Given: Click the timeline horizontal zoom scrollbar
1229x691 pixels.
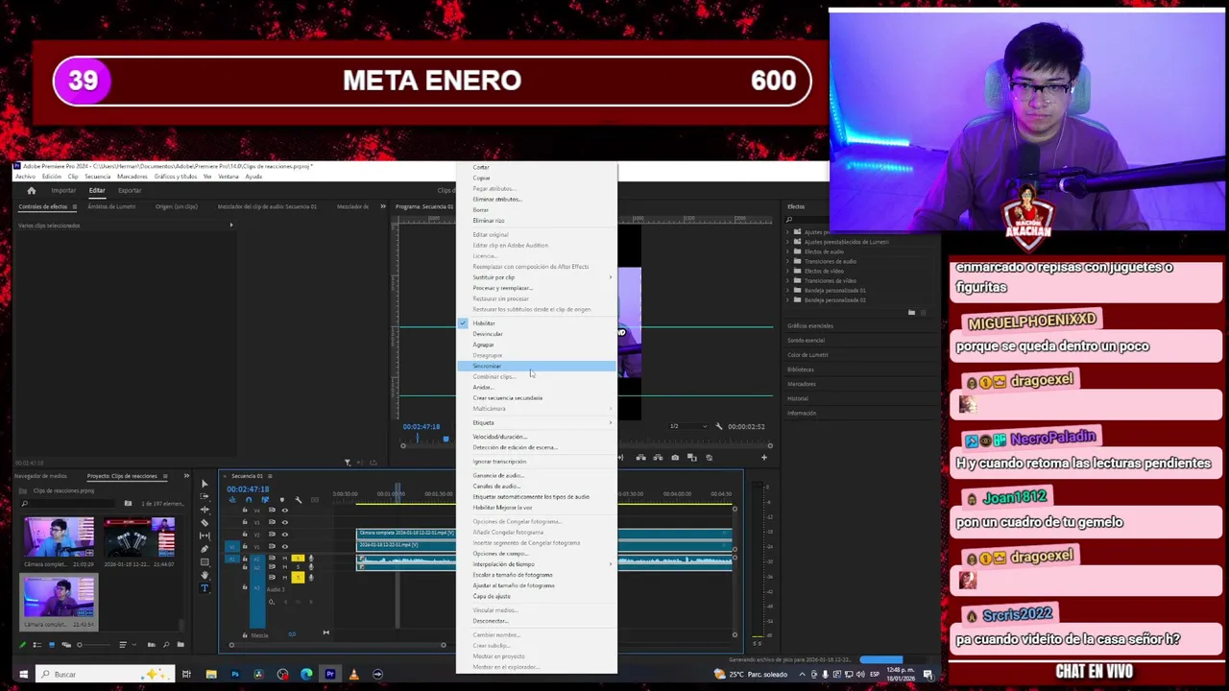Looking at the screenshot, I should click(339, 645).
